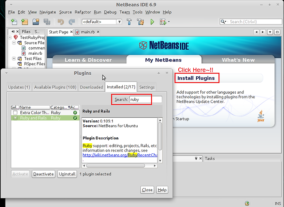Click the Uninstall button

point(67,174)
